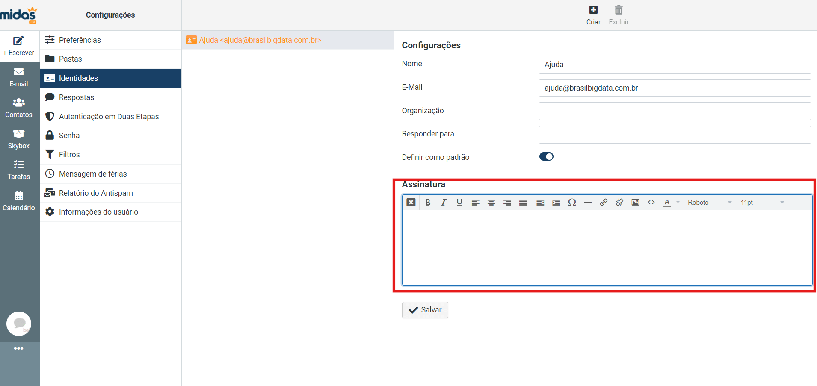Viewport: 817px width, 386px height.
Task: Open Filtros settings section
Action: click(69, 155)
